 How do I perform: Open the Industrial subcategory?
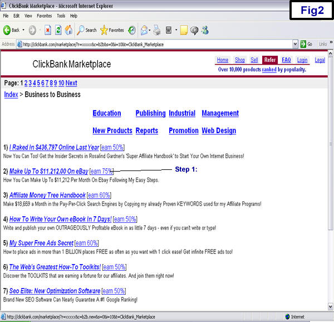point(182,113)
